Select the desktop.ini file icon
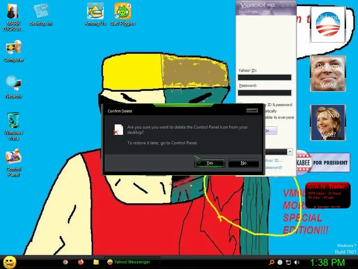The image size is (358, 269). (41, 15)
